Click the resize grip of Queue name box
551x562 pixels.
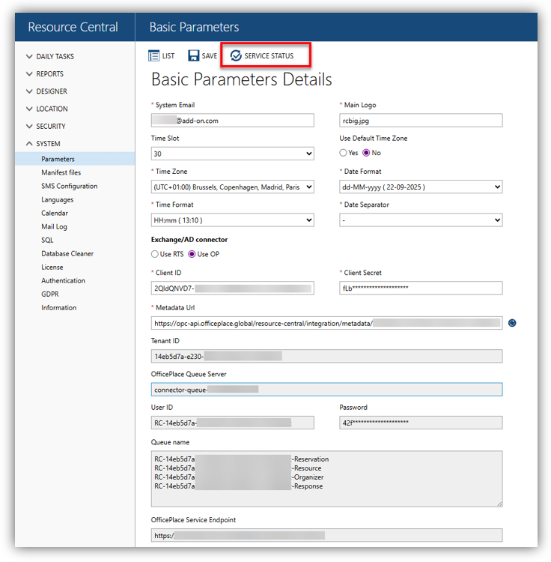click(499, 504)
